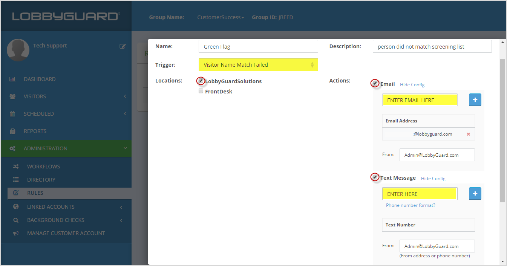Click the dialog vertical scrollbar thumb

(502, 130)
